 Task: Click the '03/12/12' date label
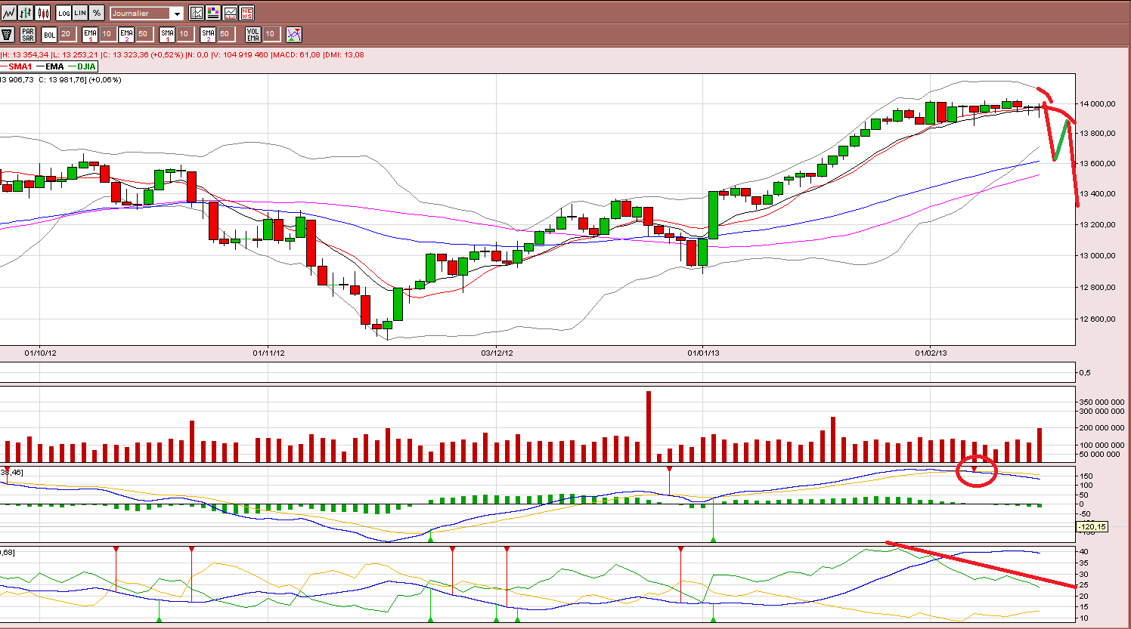click(x=497, y=353)
